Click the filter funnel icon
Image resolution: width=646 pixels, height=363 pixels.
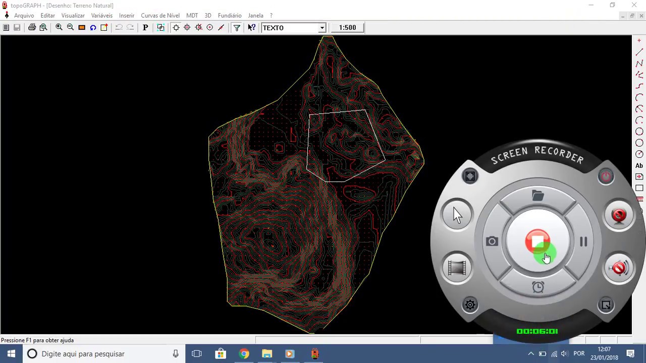tap(237, 28)
